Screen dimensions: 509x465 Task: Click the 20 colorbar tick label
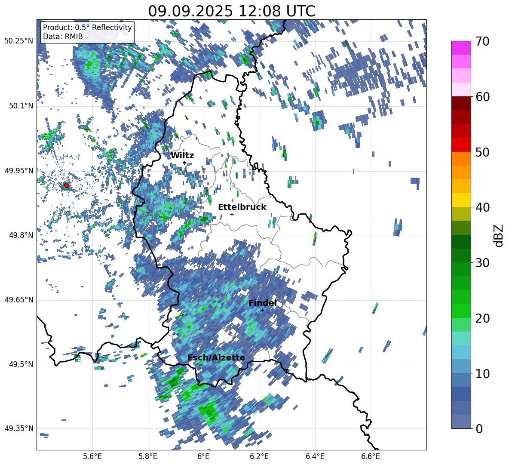(x=482, y=318)
